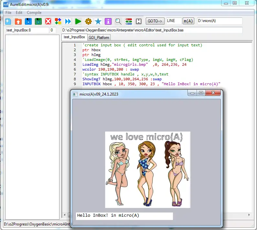Click the micro(A)v09 window title icon
The image size is (257, 230).
tap(75, 94)
